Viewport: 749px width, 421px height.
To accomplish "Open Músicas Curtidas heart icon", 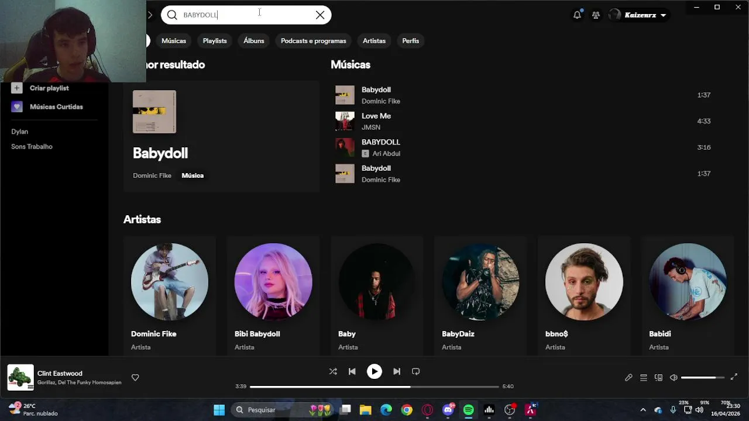I will tap(17, 107).
